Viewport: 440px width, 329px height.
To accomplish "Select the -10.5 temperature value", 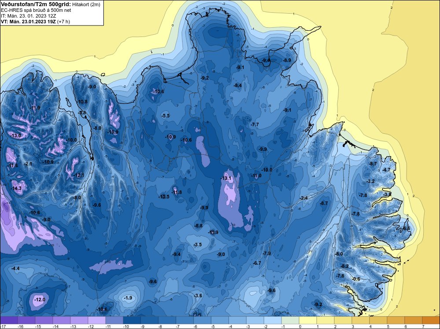I will [164, 197].
